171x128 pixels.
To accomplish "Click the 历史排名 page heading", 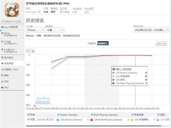I will click(35, 21).
